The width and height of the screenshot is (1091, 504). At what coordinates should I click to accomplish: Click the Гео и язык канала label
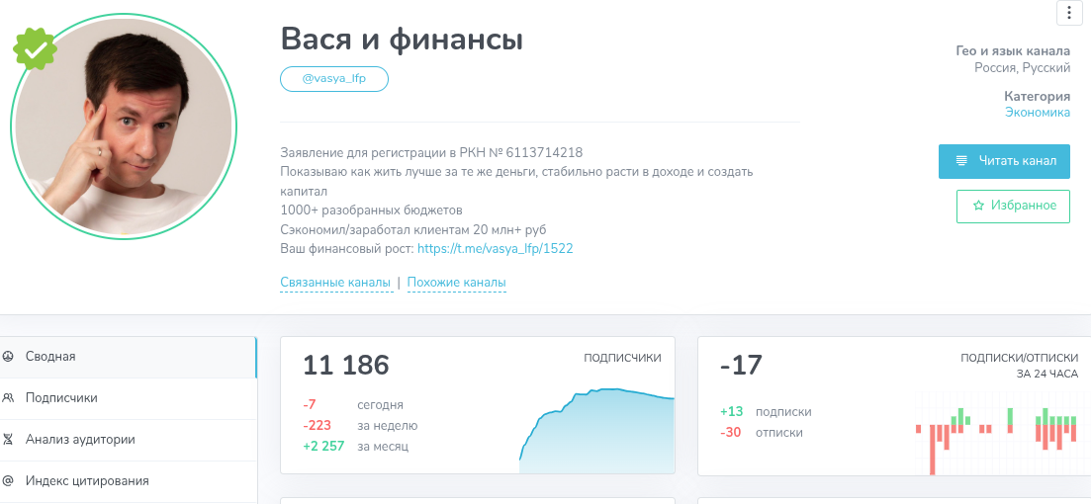pyautogui.click(x=1013, y=50)
